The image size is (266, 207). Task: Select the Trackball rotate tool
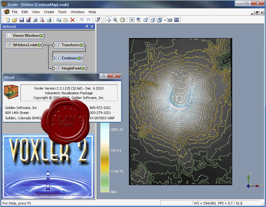109,20
